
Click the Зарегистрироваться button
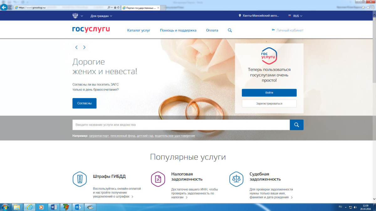click(269, 103)
